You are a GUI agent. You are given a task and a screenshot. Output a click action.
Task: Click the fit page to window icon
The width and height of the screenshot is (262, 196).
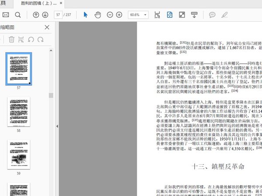coord(170,15)
